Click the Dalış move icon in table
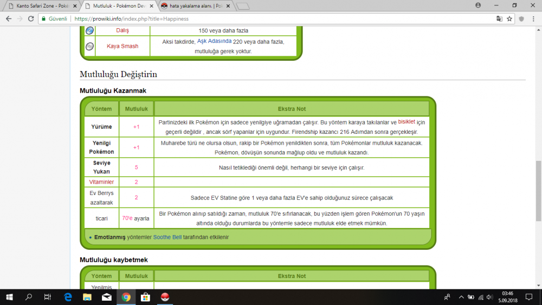Screen dimensions: 542x305 click(x=89, y=30)
